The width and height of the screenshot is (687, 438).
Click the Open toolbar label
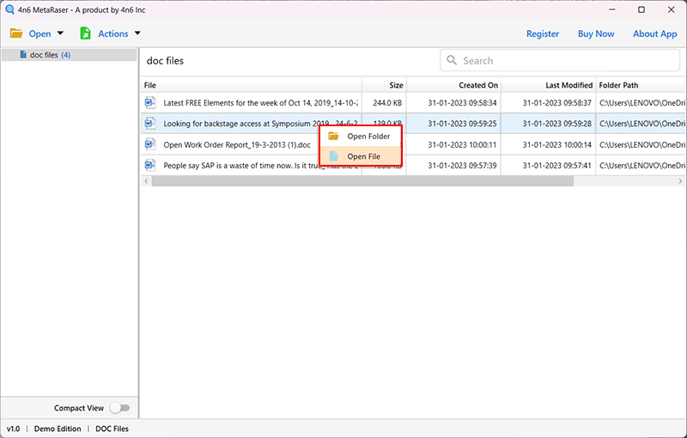pyautogui.click(x=40, y=33)
